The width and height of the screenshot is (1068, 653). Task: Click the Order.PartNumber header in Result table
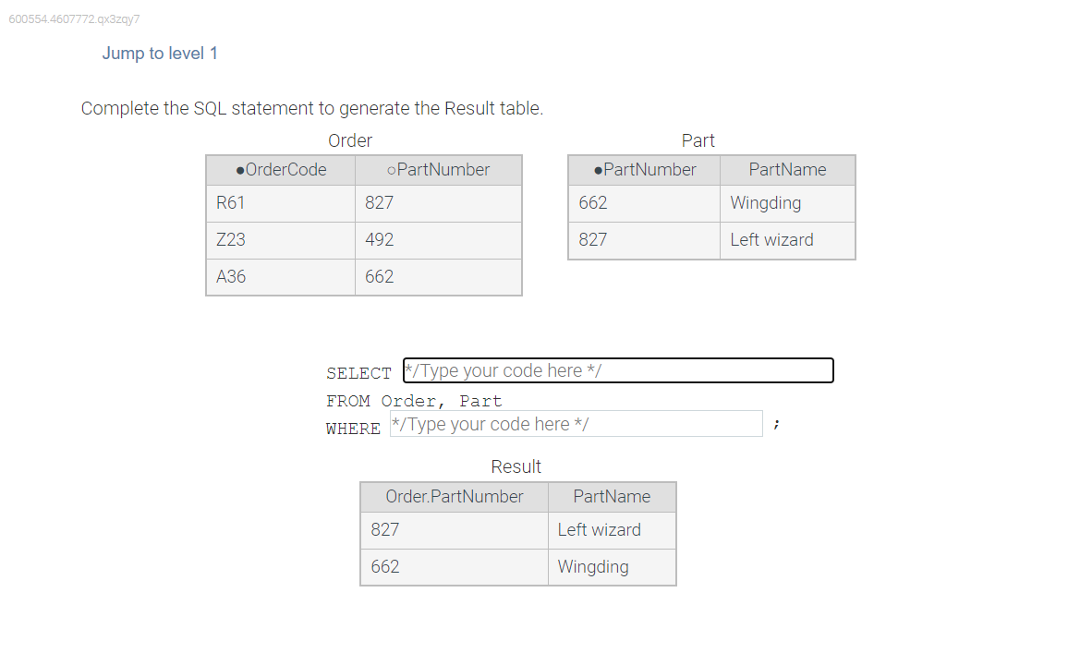454,496
